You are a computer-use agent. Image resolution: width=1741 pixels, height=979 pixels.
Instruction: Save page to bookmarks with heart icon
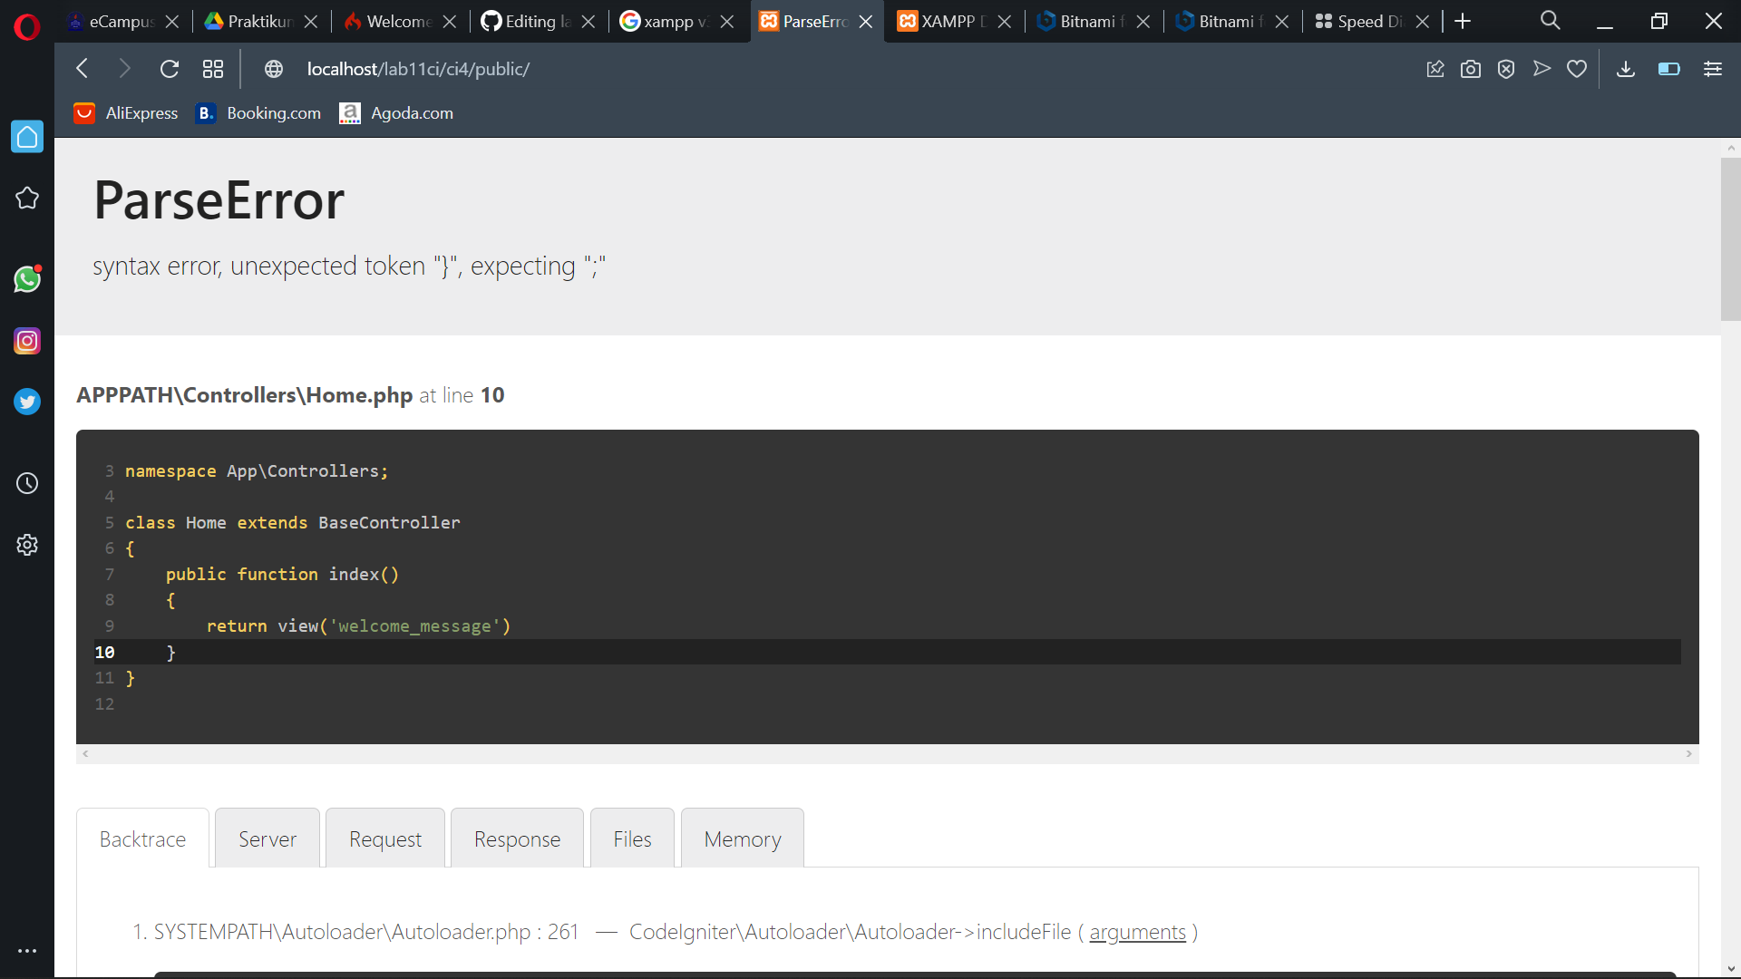tap(1578, 69)
